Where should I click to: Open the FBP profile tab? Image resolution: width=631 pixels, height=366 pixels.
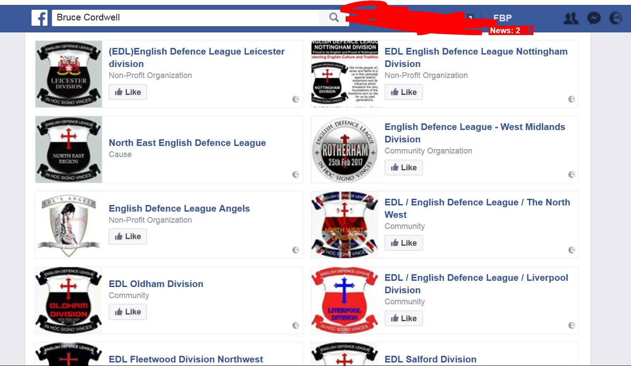[502, 18]
